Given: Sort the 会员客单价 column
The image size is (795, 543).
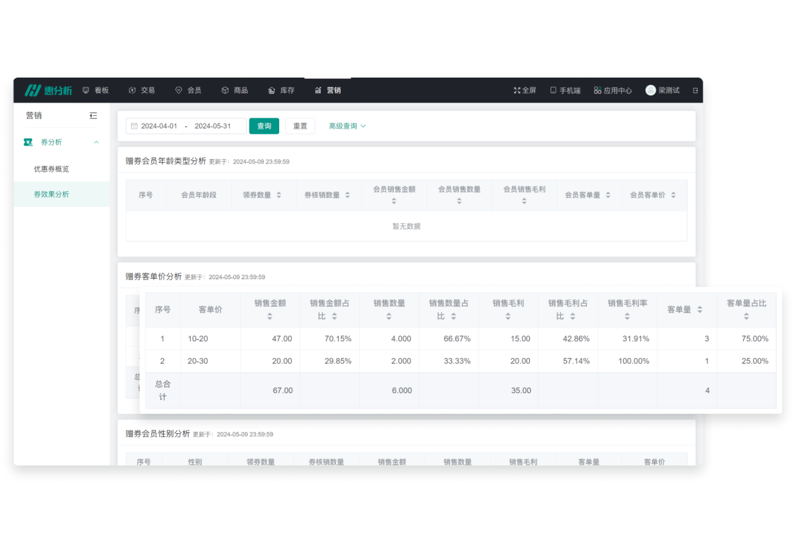Looking at the screenshot, I should tap(673, 195).
